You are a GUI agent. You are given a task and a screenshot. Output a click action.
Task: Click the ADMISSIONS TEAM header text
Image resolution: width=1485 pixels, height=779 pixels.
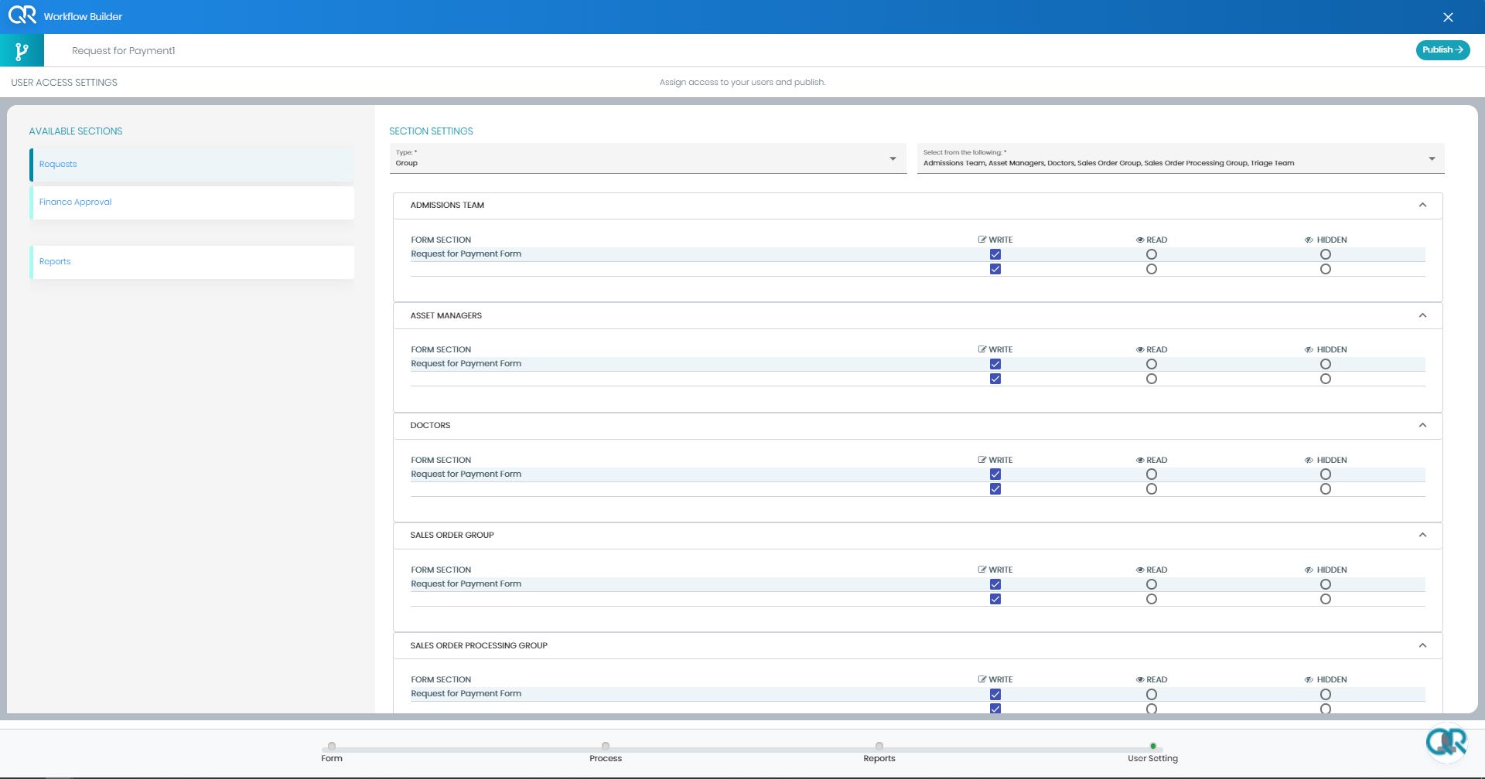coord(447,206)
